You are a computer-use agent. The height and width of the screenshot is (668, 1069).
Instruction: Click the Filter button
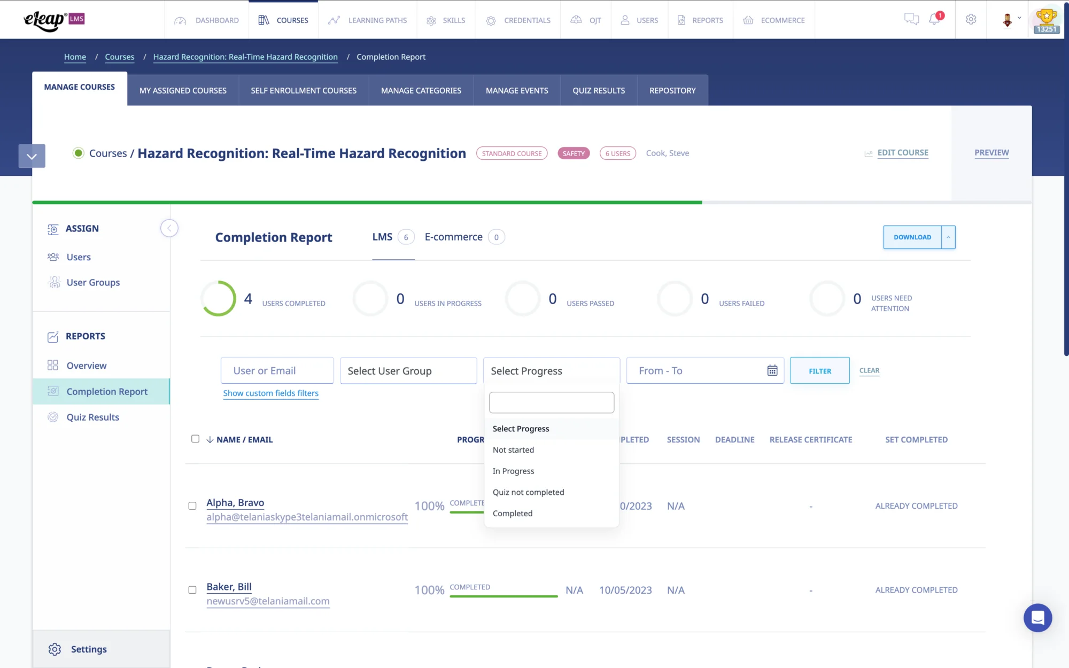pos(820,370)
